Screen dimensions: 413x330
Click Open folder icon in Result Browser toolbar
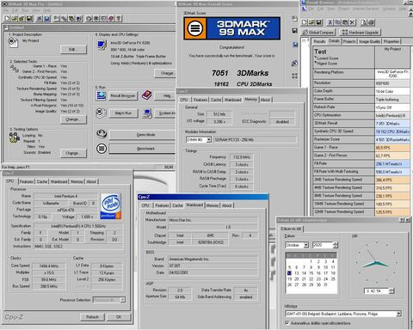(x=311, y=22)
